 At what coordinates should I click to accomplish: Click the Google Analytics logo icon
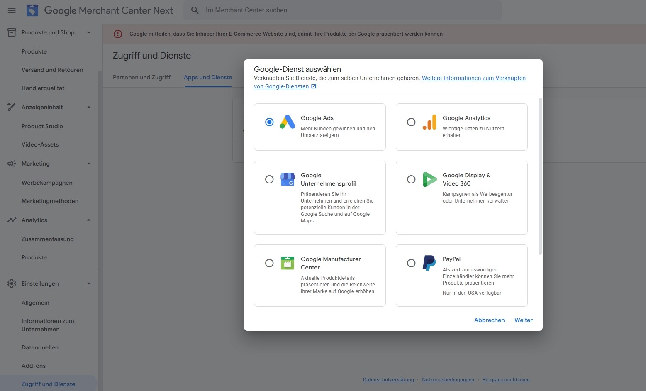(x=429, y=122)
